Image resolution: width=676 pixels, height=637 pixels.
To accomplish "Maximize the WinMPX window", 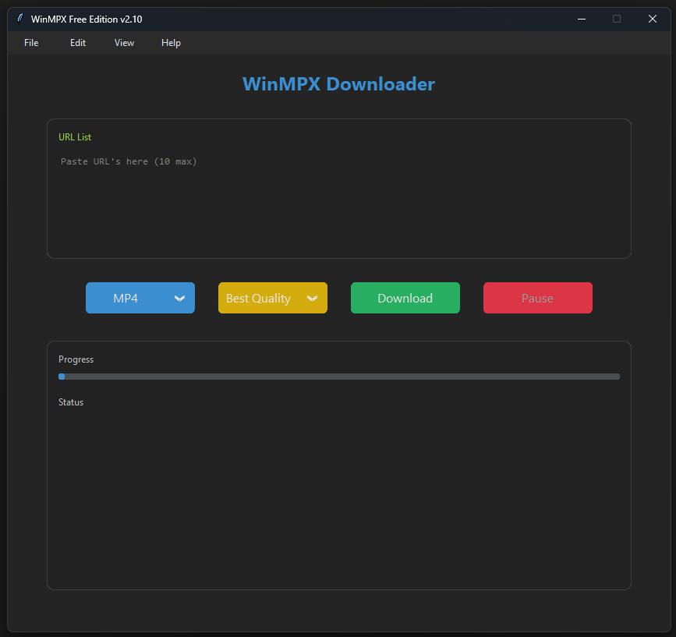I will pos(617,19).
